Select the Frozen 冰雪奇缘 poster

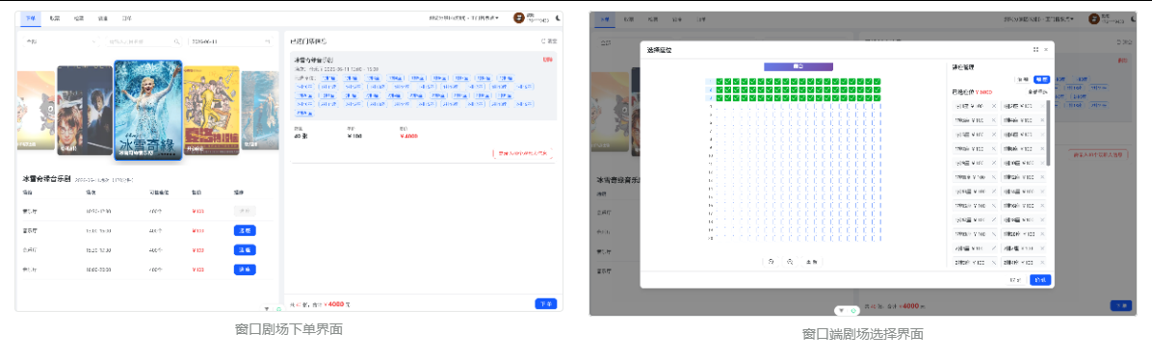(147, 110)
